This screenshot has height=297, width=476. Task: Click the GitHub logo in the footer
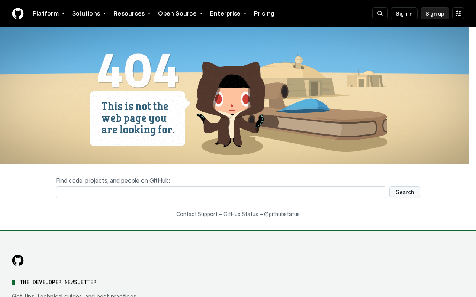[x=18, y=260]
